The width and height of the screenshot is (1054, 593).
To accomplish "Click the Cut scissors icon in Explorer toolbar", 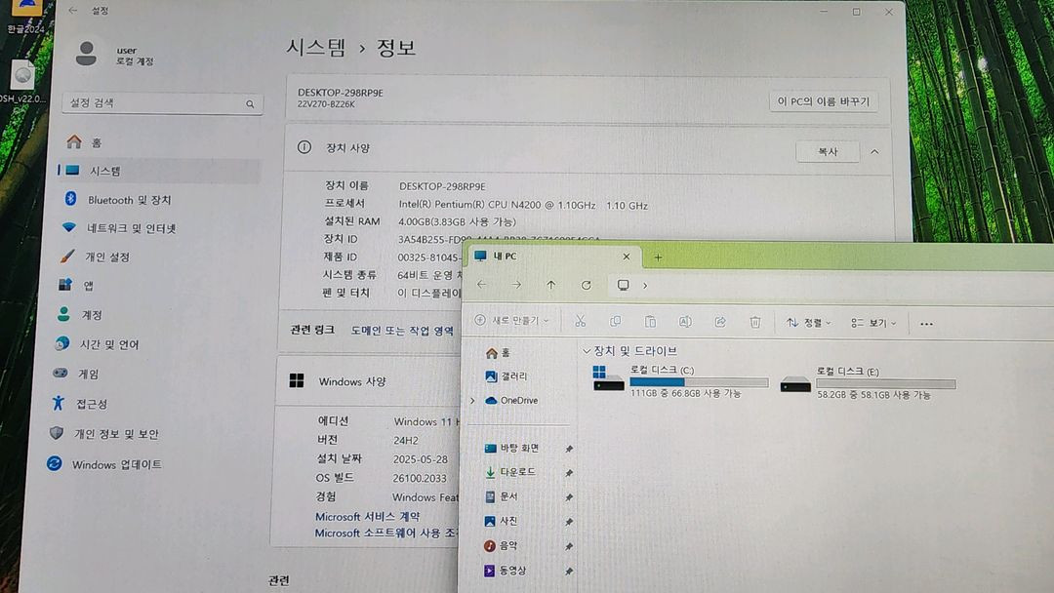I will click(x=580, y=322).
